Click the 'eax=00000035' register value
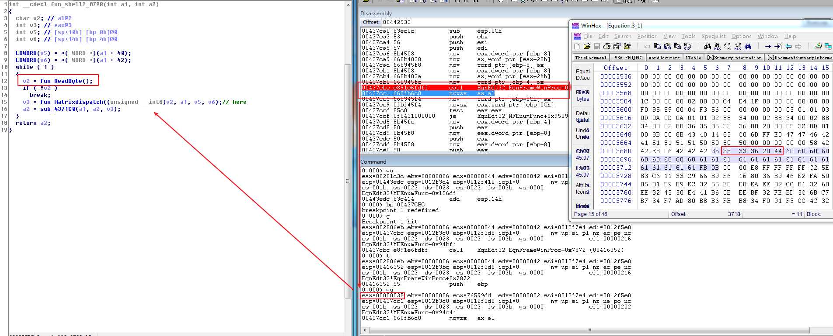 click(383, 295)
